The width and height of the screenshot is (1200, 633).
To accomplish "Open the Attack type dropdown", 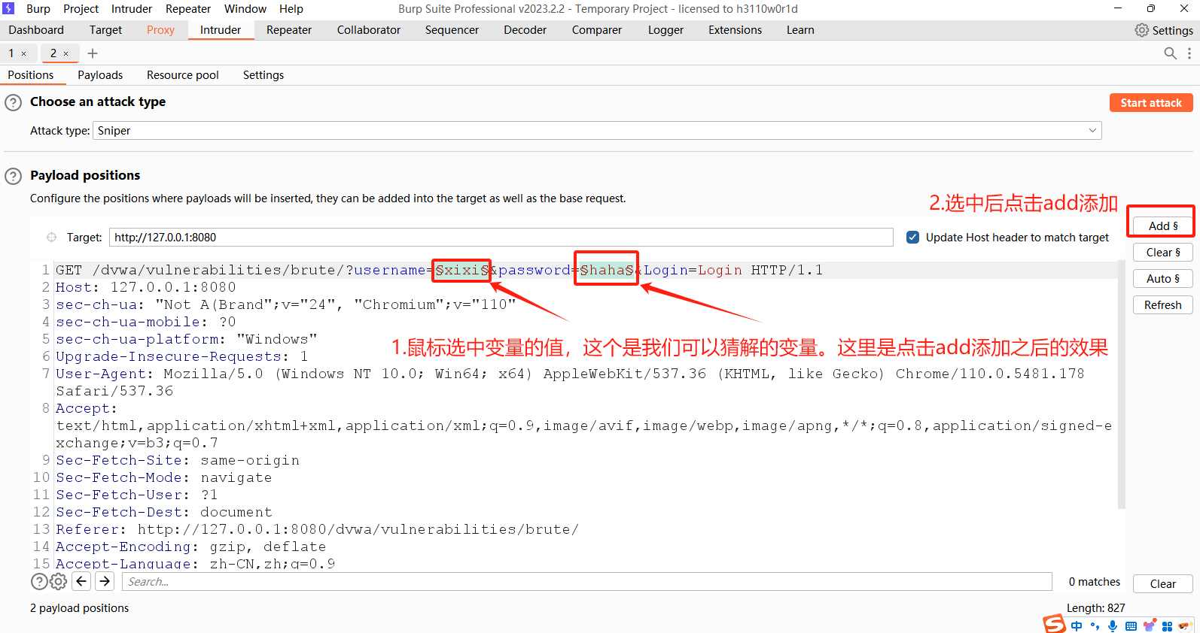I will coord(598,131).
